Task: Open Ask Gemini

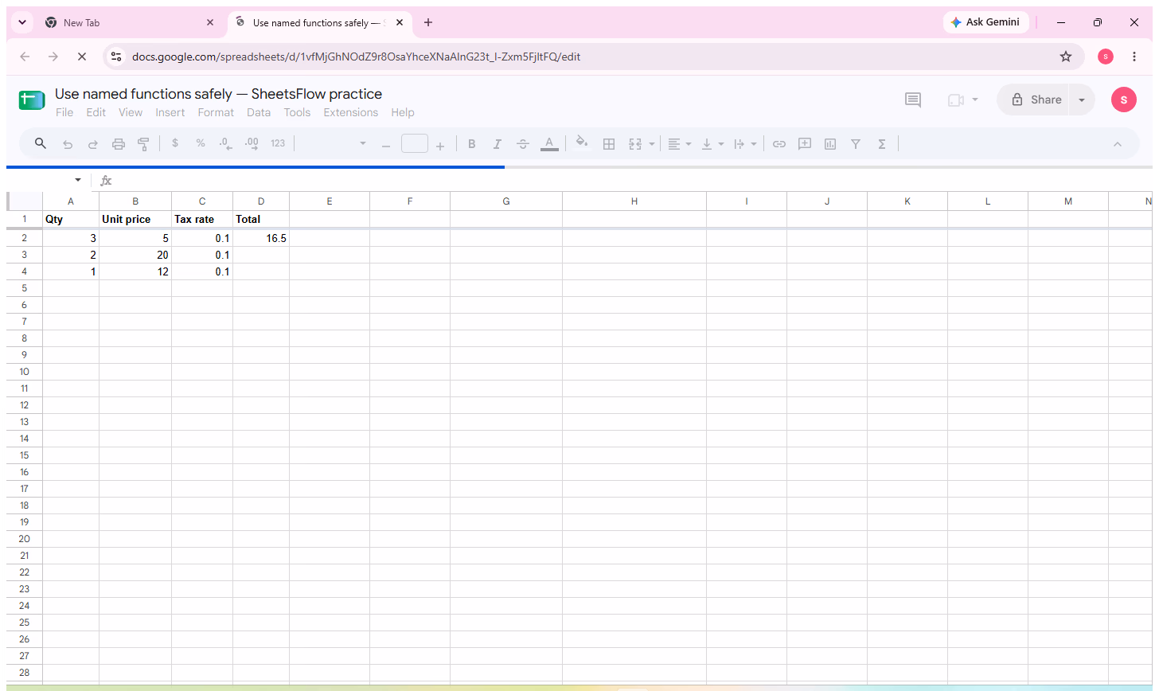Action: (x=985, y=22)
